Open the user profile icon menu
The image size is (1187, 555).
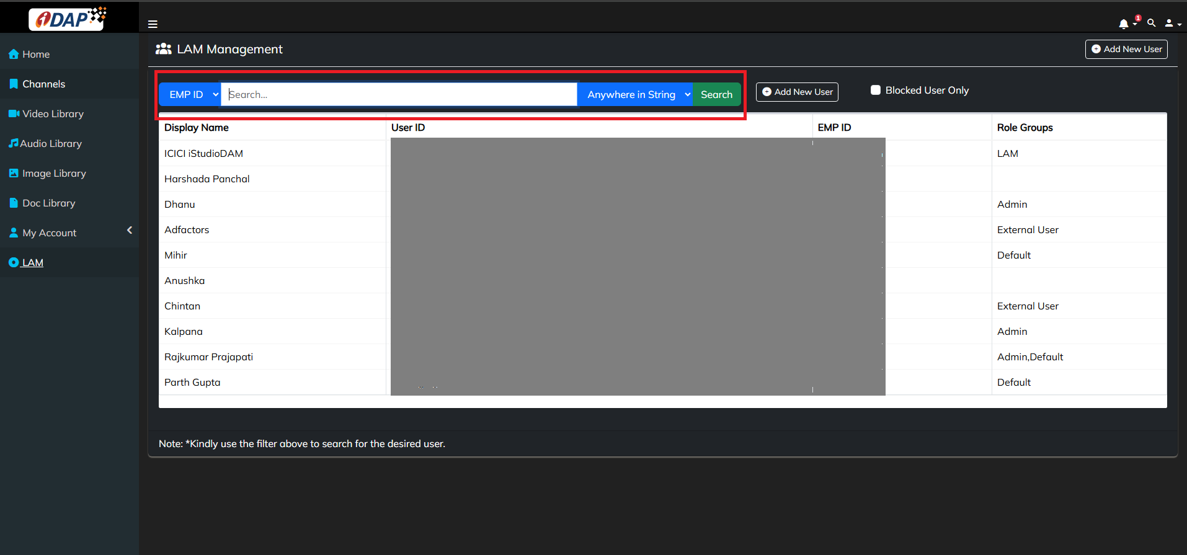pos(1170,24)
